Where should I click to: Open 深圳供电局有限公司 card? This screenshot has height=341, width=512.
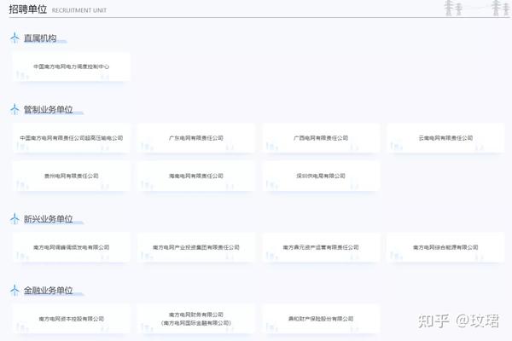(321, 176)
